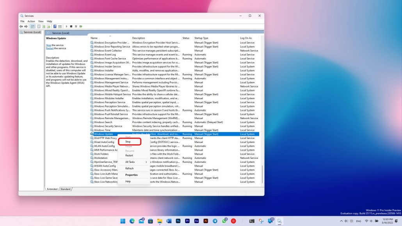The height and width of the screenshot is (226, 402).
Task: Click the Stop the service link
Action: point(48,45)
